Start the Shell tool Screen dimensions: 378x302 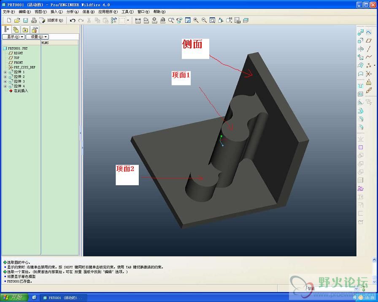[x=360, y=94]
